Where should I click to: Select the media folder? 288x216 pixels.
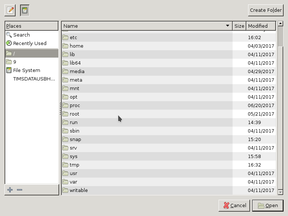pyautogui.click(x=169, y=72)
